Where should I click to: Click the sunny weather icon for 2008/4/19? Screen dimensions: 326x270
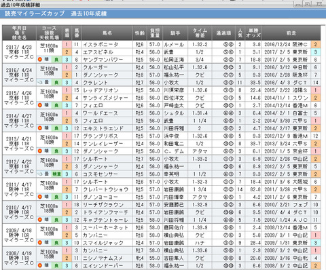[x=40, y=265]
